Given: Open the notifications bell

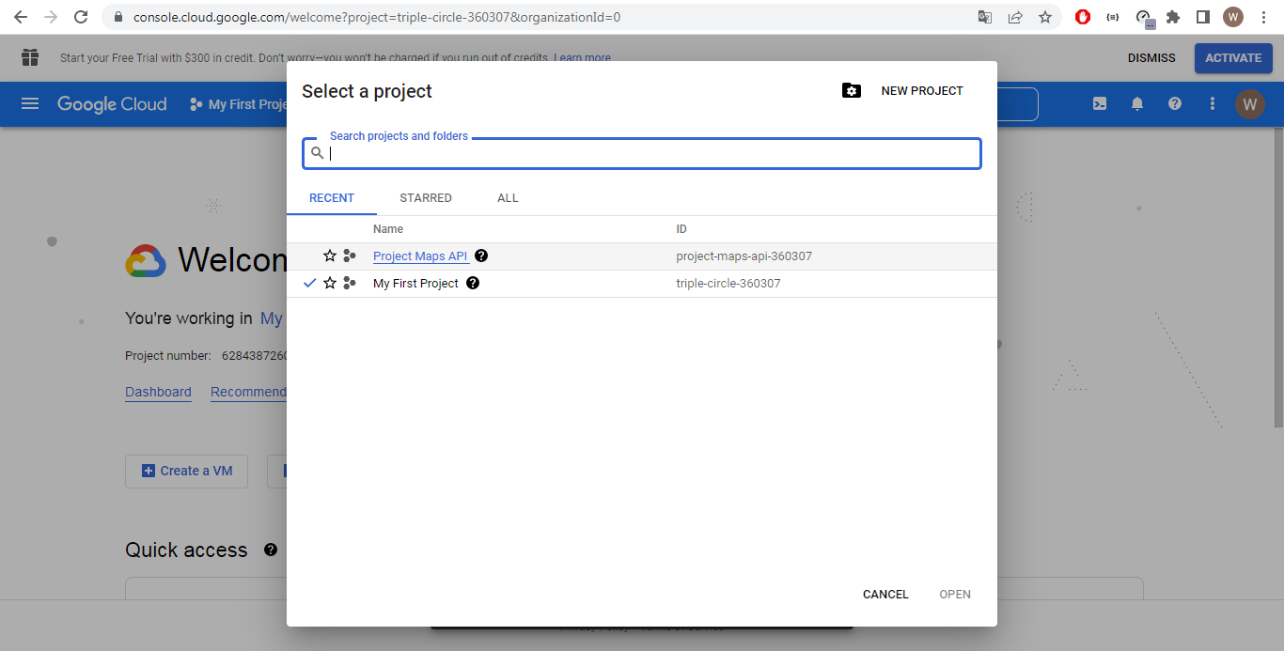Looking at the screenshot, I should pos(1137,104).
